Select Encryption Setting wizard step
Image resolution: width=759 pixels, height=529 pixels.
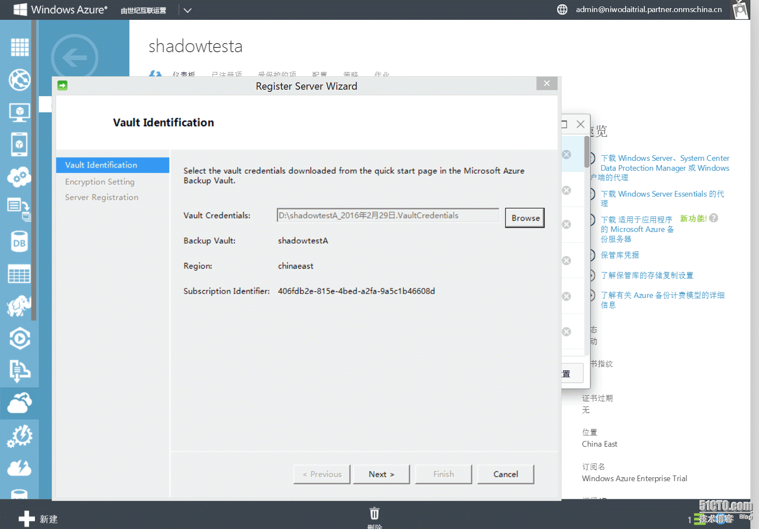tap(100, 182)
